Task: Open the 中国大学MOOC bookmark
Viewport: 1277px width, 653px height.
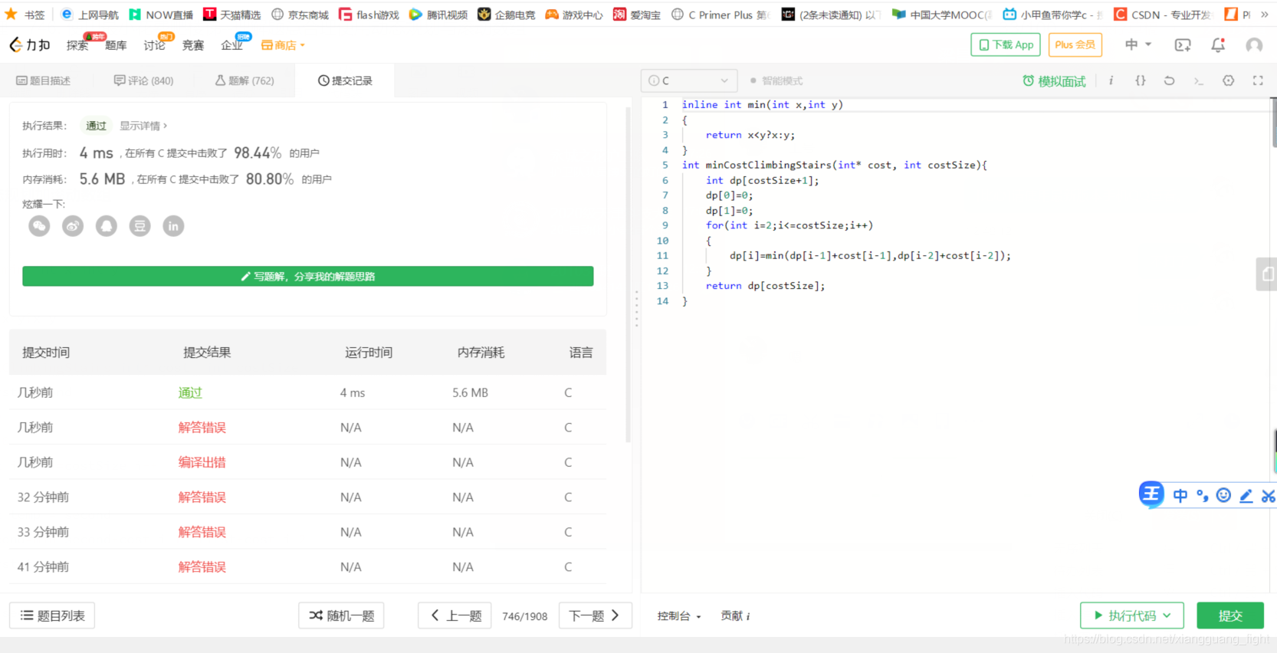Action: 942,15
